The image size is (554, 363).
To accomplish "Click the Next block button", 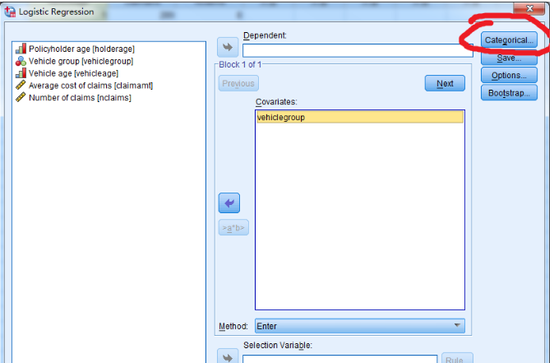I will pos(445,83).
